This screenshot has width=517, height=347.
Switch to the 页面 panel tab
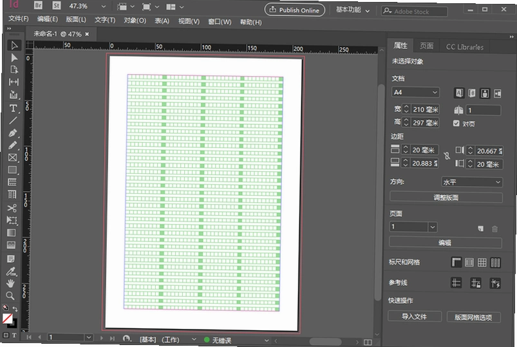tap(426, 46)
